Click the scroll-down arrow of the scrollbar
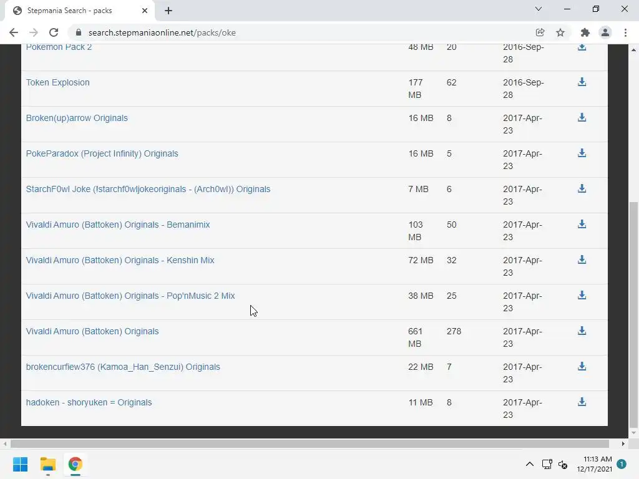 (633, 433)
